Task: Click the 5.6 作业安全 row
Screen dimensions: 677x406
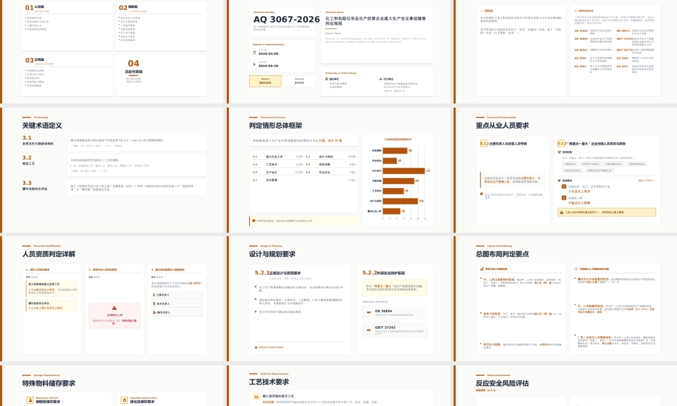Action: [331, 172]
